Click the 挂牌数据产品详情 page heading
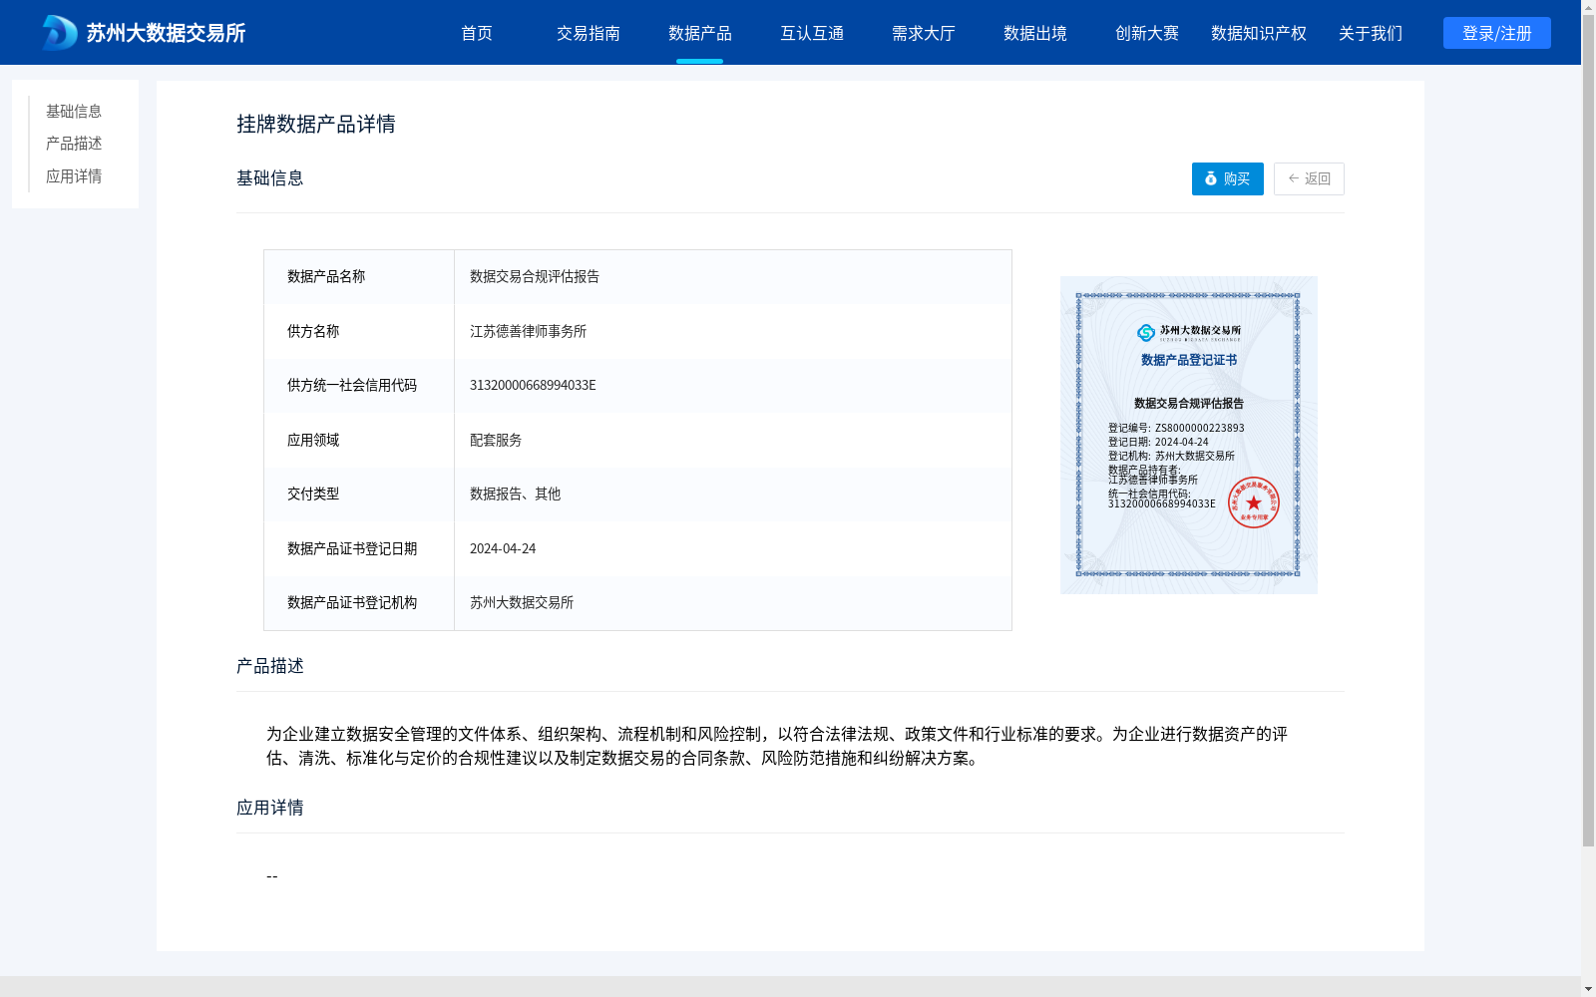Screen dimensions: 1596x997 point(316,124)
